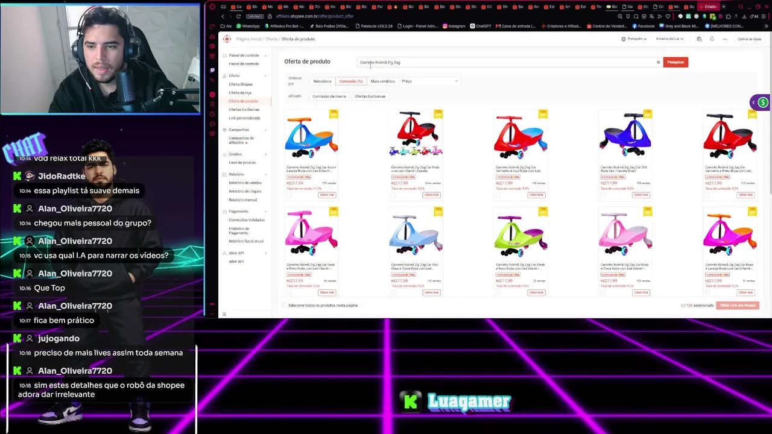772x434 pixels.
Task: Sort products by Comissão (%)
Action: click(x=350, y=81)
